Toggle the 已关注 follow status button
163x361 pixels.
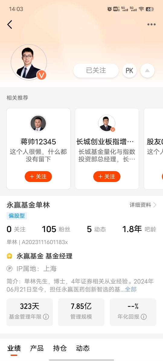tap(96, 70)
